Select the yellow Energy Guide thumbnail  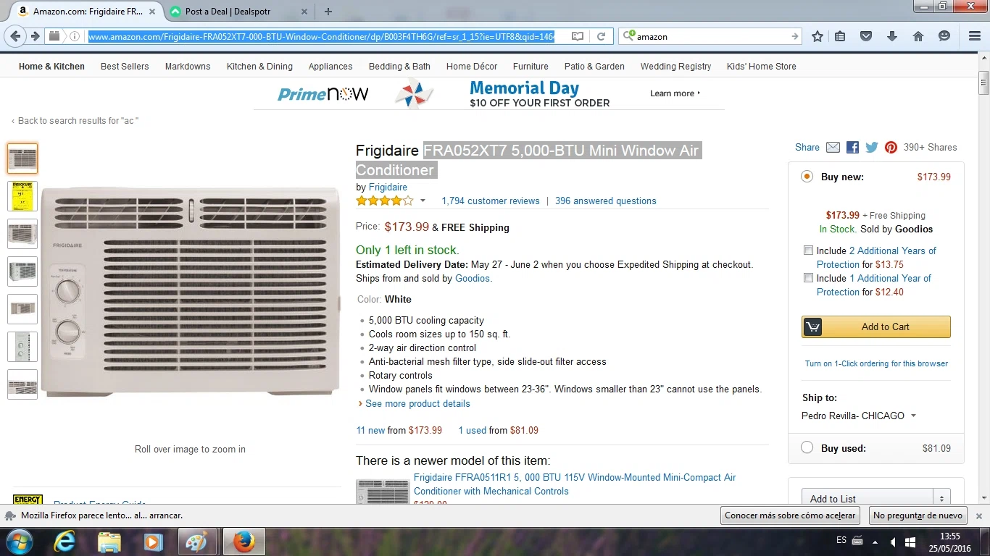22,196
